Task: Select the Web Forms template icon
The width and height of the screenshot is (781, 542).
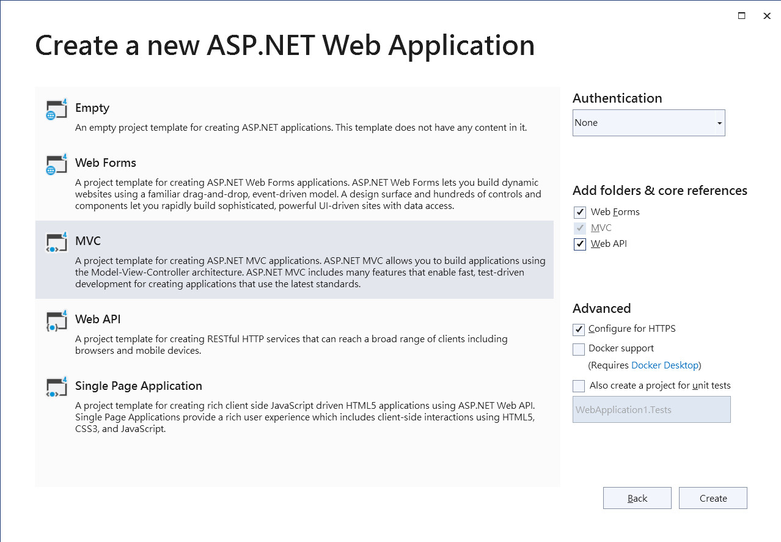Action: pos(56,164)
